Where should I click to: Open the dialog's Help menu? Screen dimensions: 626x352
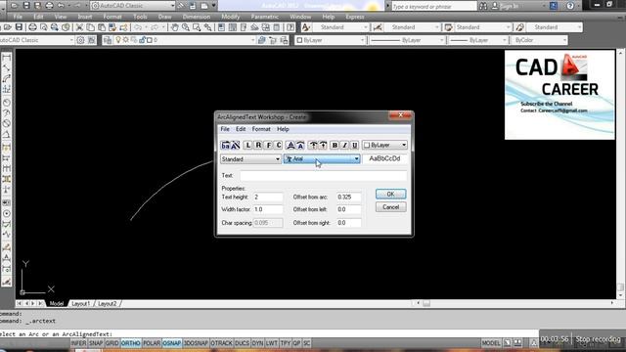click(x=283, y=129)
